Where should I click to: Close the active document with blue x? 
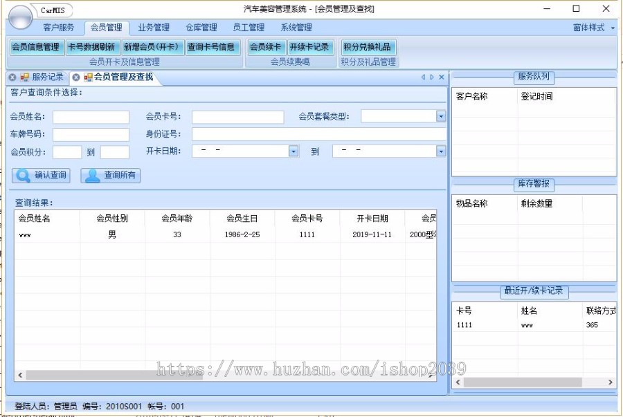point(442,77)
